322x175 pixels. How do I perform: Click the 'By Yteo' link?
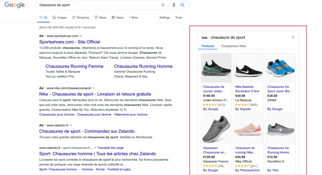[273, 170]
